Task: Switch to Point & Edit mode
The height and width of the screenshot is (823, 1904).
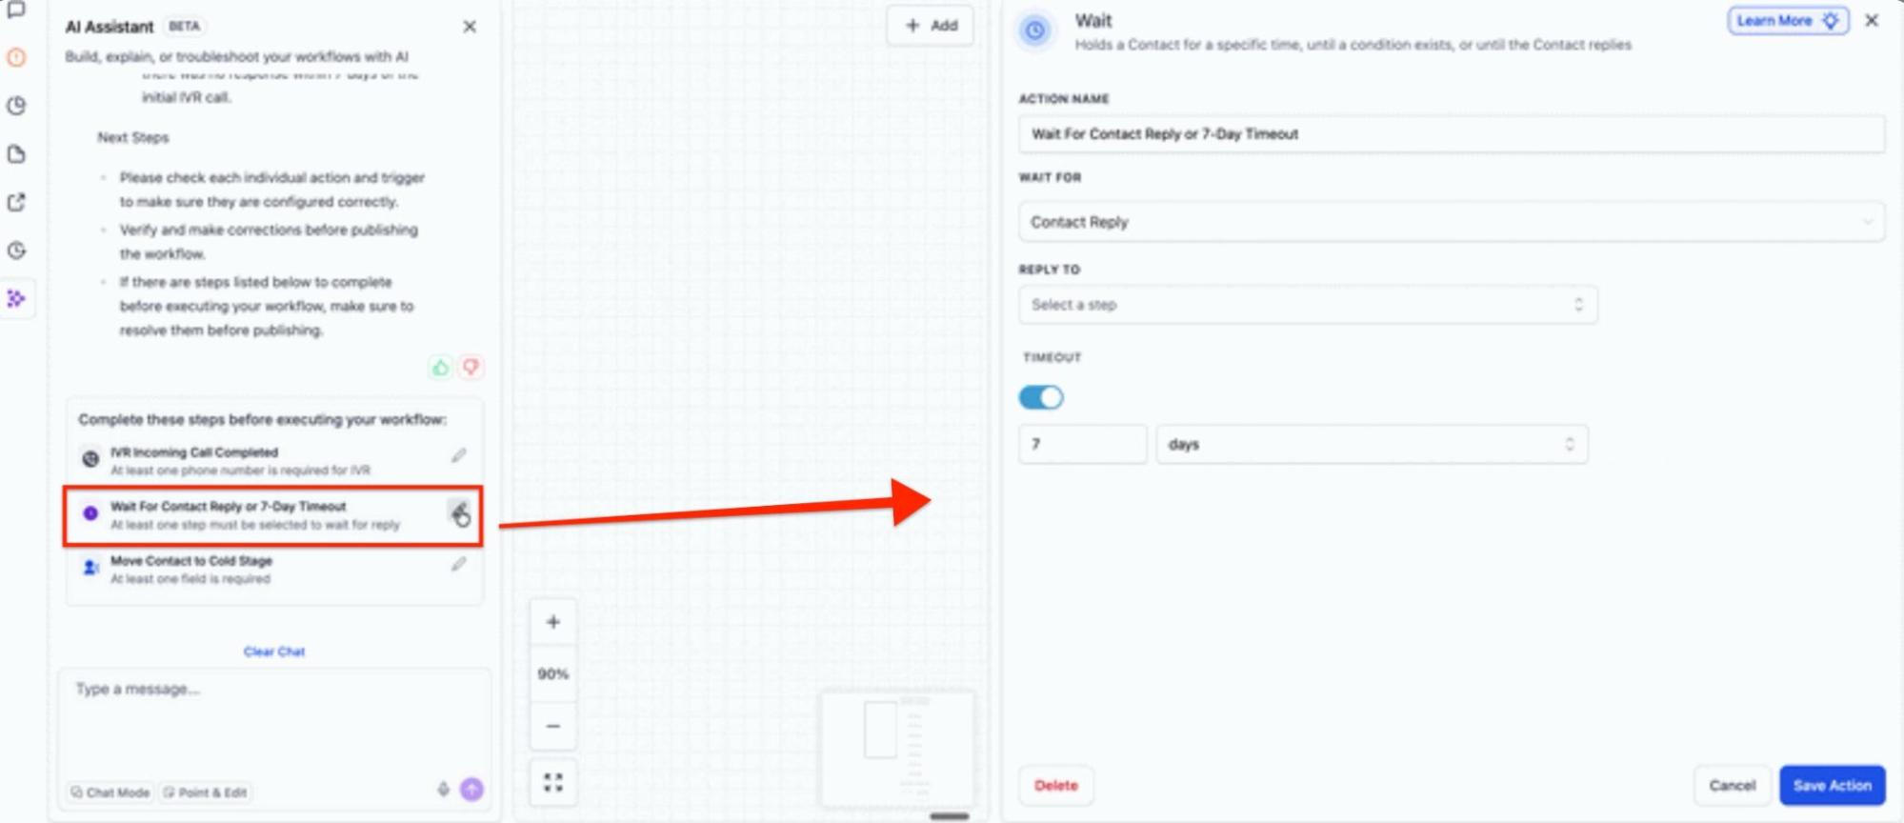Action: point(205,793)
